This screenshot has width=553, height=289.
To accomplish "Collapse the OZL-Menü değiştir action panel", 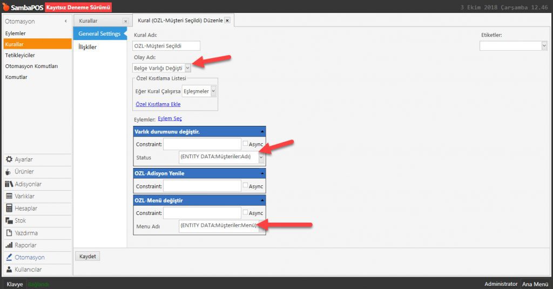I will click(261, 200).
